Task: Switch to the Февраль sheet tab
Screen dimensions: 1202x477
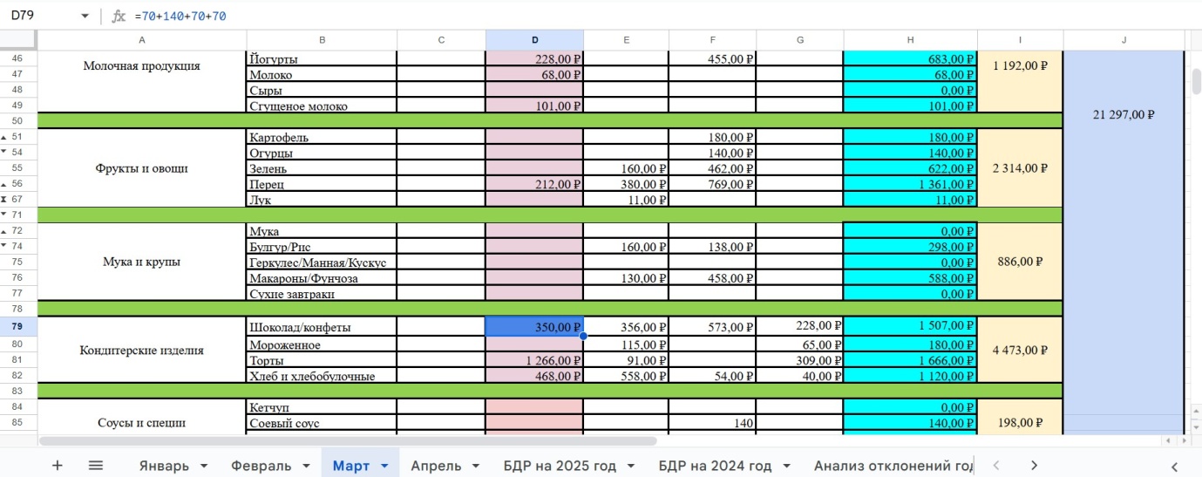Action: [x=261, y=466]
